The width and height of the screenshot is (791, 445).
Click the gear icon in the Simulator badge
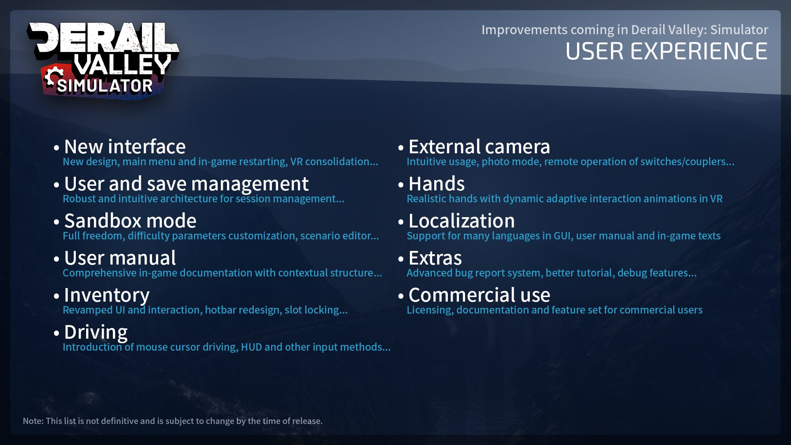(x=54, y=77)
